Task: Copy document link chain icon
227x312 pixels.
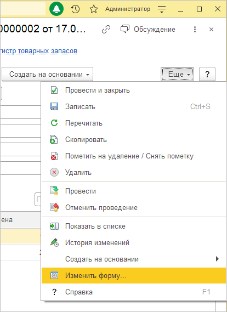Action: [x=106, y=30]
